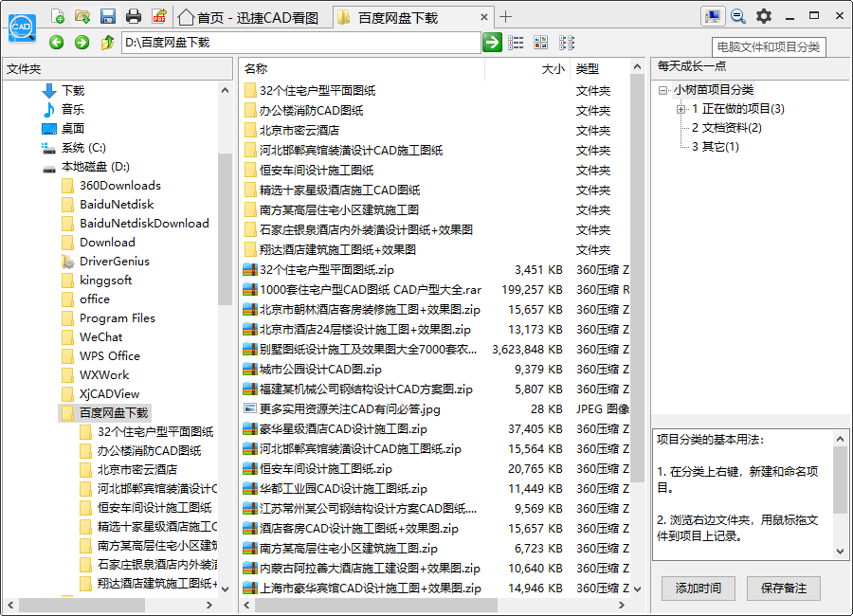Select 音乐 in the folder tree
The image size is (853, 616).
73,109
